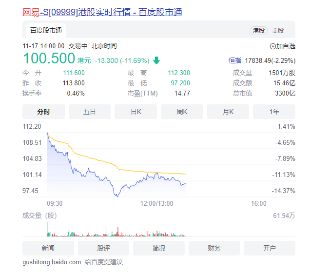Click the 加自选 plus-circle icon
The width and height of the screenshot is (310, 274).
click(x=272, y=46)
